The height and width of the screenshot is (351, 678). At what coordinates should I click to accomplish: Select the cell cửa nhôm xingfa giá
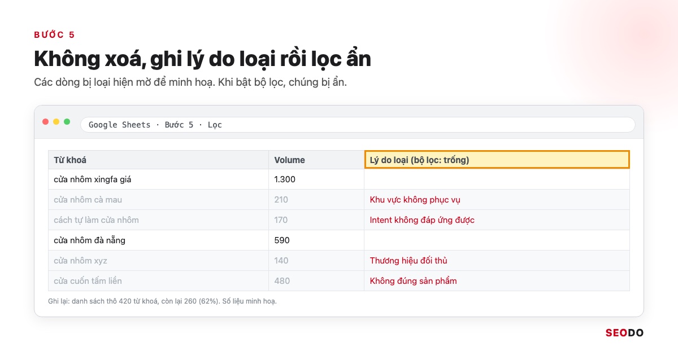[x=158, y=179]
